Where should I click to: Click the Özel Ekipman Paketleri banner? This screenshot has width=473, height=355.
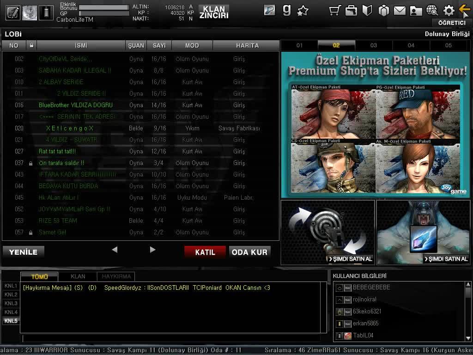(x=376, y=124)
